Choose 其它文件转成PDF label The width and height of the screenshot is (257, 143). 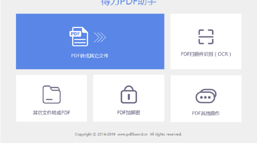pyautogui.click(x=51, y=113)
